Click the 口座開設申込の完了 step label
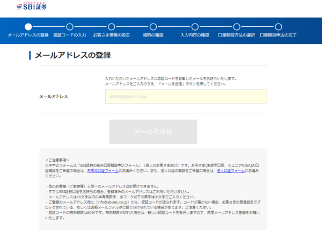 click(278, 35)
